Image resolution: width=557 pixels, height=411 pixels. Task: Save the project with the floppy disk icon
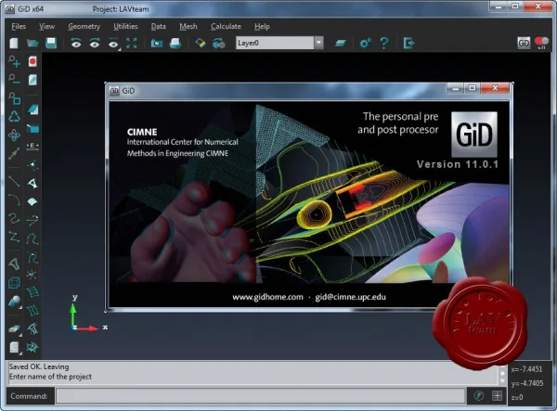pos(51,43)
